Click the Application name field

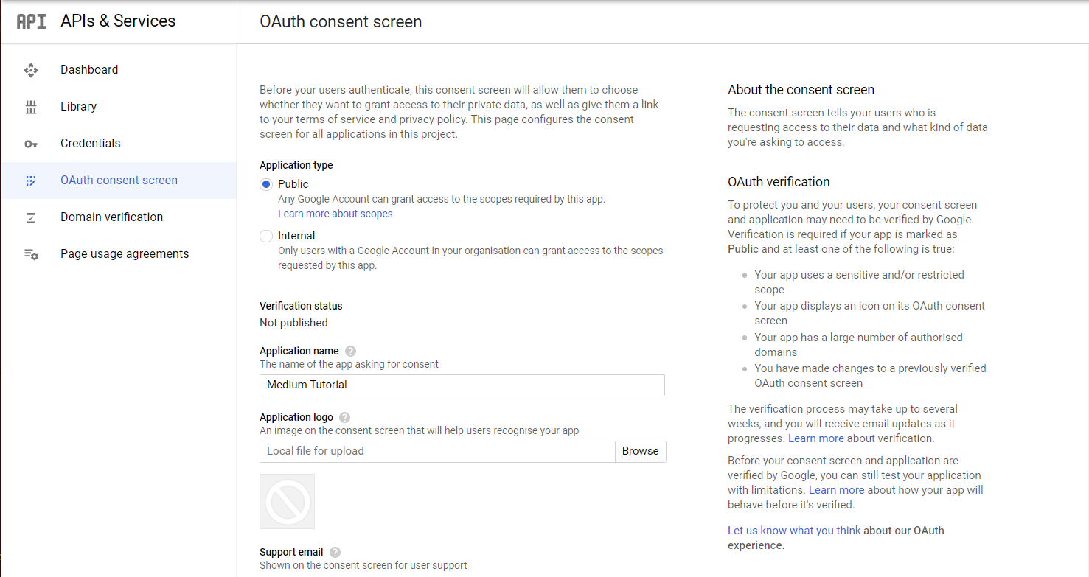click(x=462, y=385)
